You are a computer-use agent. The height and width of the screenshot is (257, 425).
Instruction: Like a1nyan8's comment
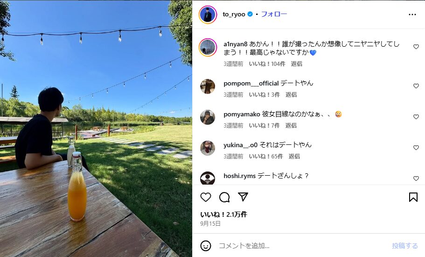(x=416, y=47)
